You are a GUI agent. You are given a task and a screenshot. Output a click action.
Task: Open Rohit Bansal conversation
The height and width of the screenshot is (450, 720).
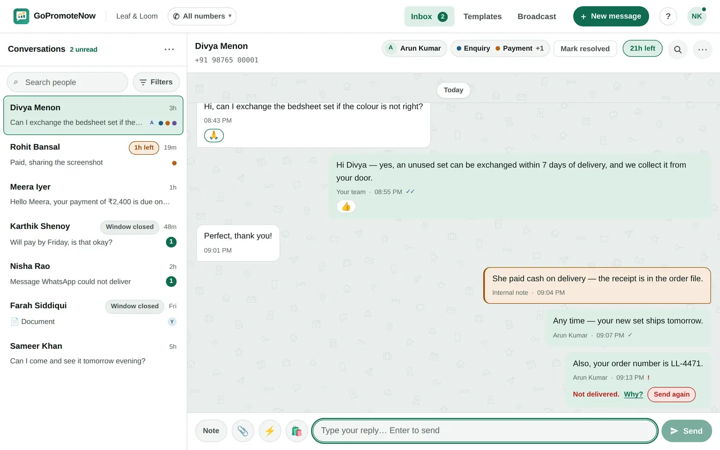93,155
